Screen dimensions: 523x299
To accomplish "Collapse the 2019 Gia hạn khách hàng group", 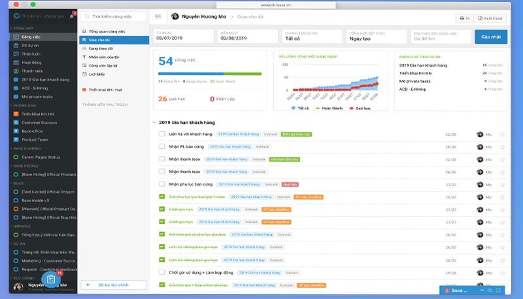I will (154, 123).
